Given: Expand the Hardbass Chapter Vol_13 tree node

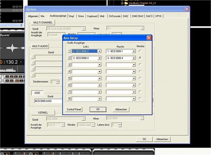Looking at the screenshot, I should click(122, 3).
